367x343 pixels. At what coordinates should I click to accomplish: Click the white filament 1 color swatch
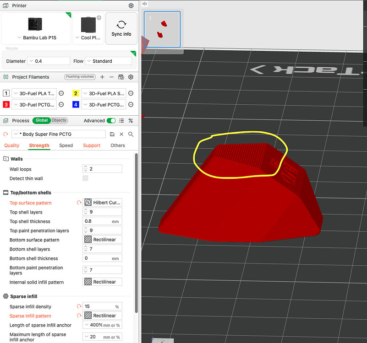coord(6,93)
